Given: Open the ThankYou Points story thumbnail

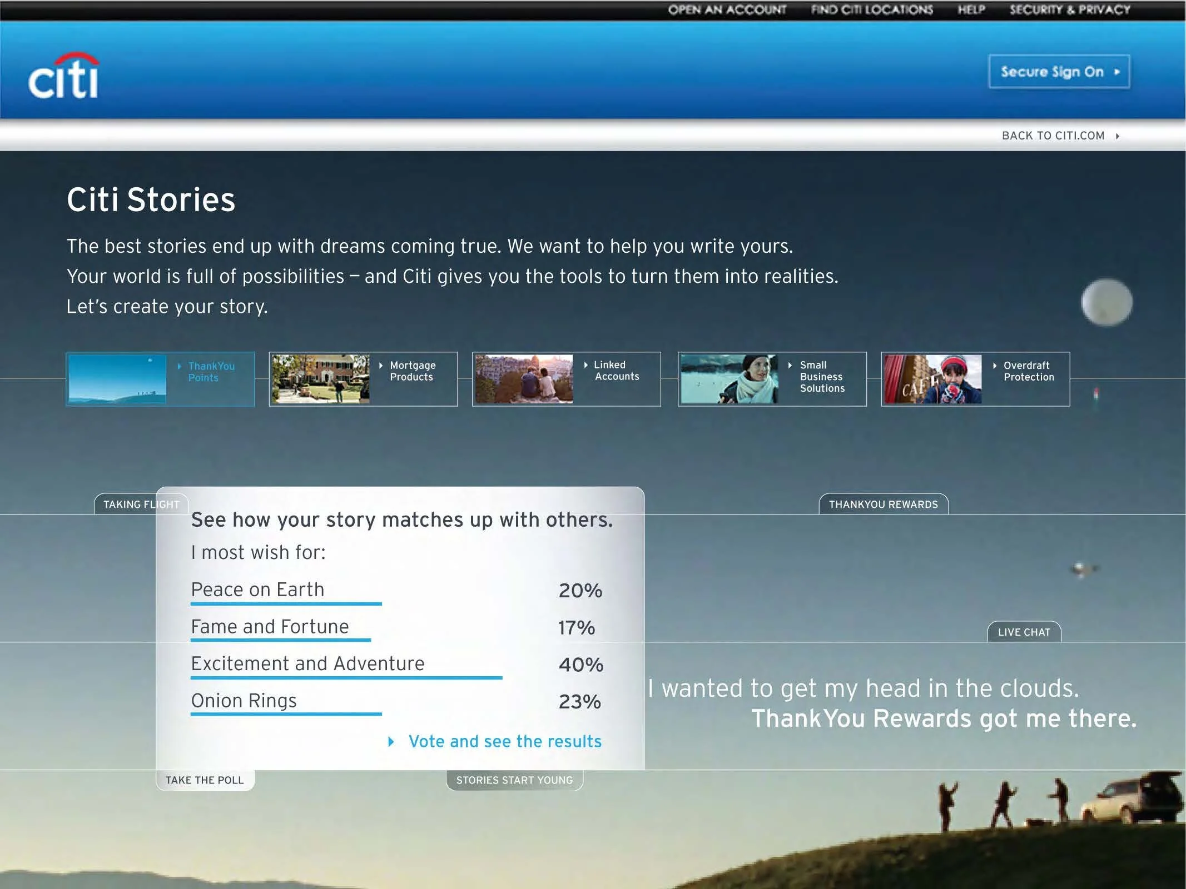Looking at the screenshot, I should point(117,379).
